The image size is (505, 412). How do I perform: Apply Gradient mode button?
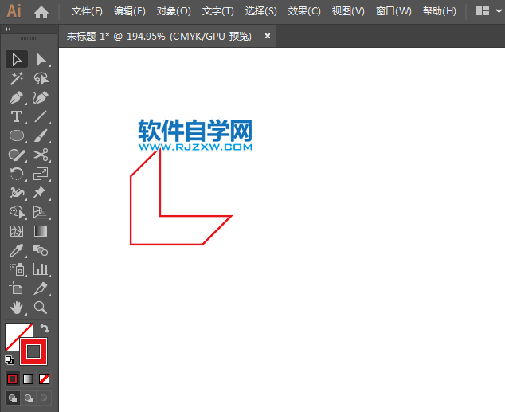(x=29, y=379)
